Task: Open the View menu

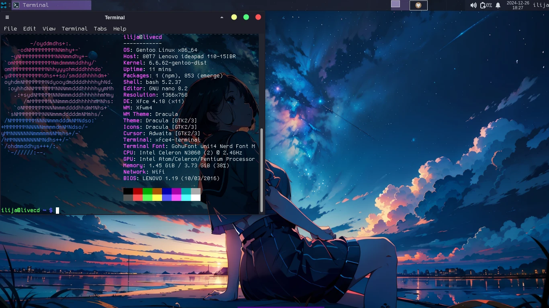Action: pyautogui.click(x=49, y=28)
